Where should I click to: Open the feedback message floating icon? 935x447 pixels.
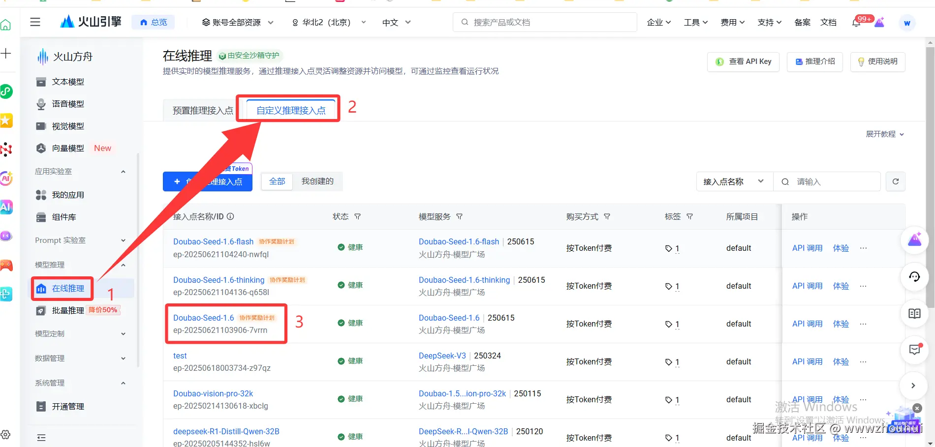(914, 350)
